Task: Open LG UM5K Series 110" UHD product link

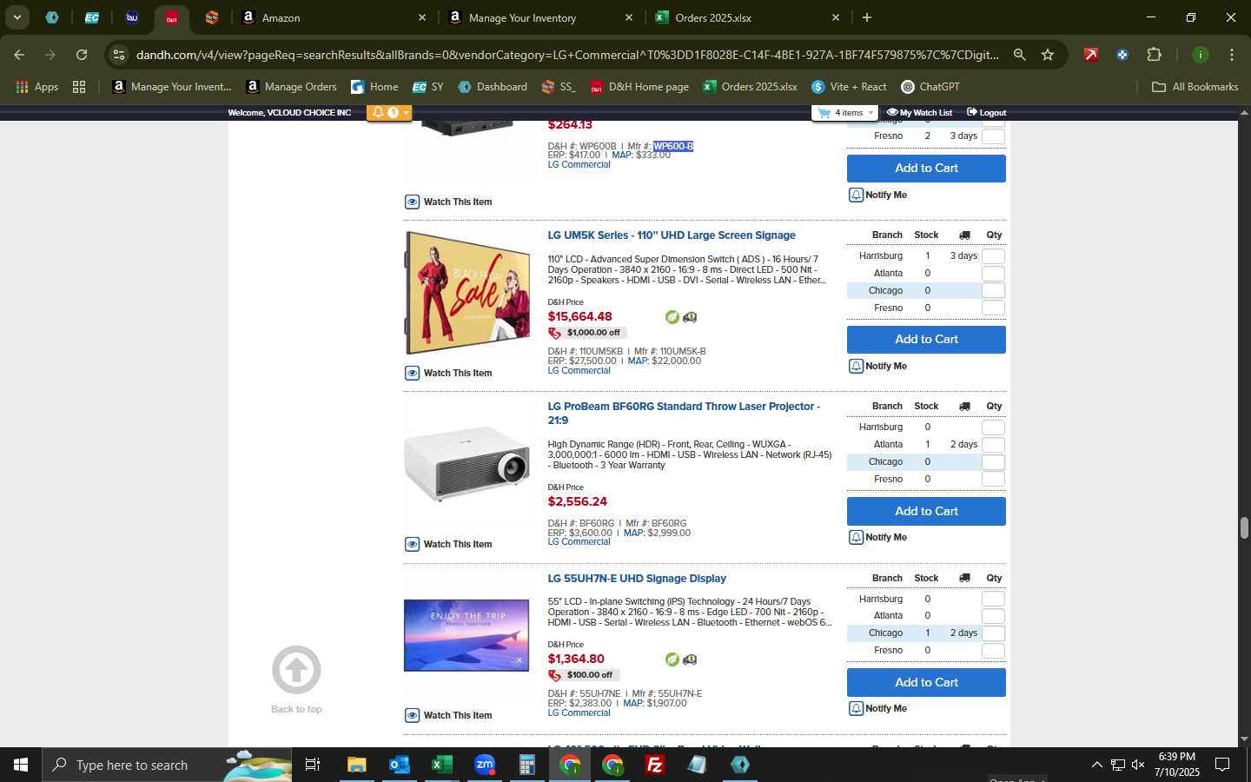Action: (x=672, y=235)
